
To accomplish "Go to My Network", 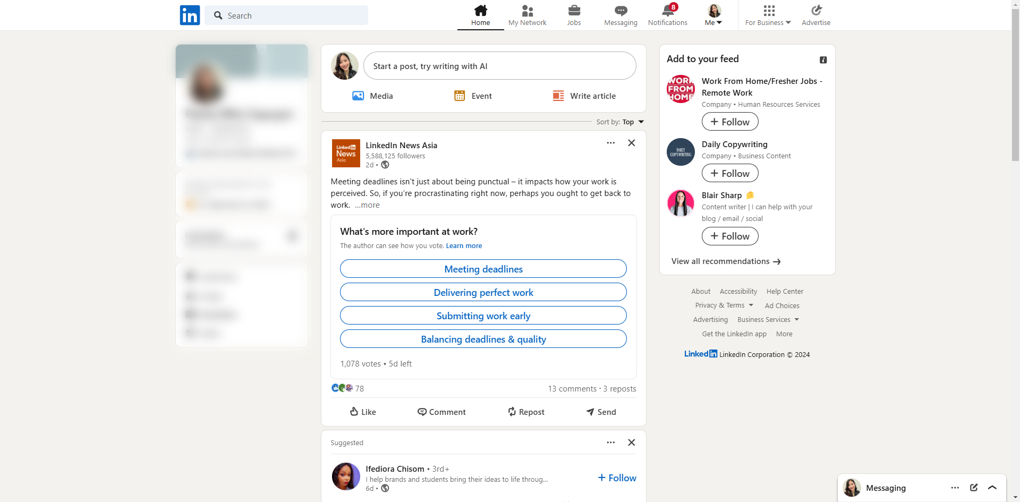I will pyautogui.click(x=528, y=15).
